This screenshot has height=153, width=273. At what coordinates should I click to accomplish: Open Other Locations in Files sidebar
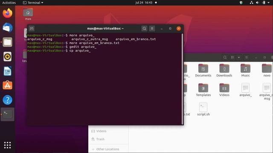coord(108,149)
